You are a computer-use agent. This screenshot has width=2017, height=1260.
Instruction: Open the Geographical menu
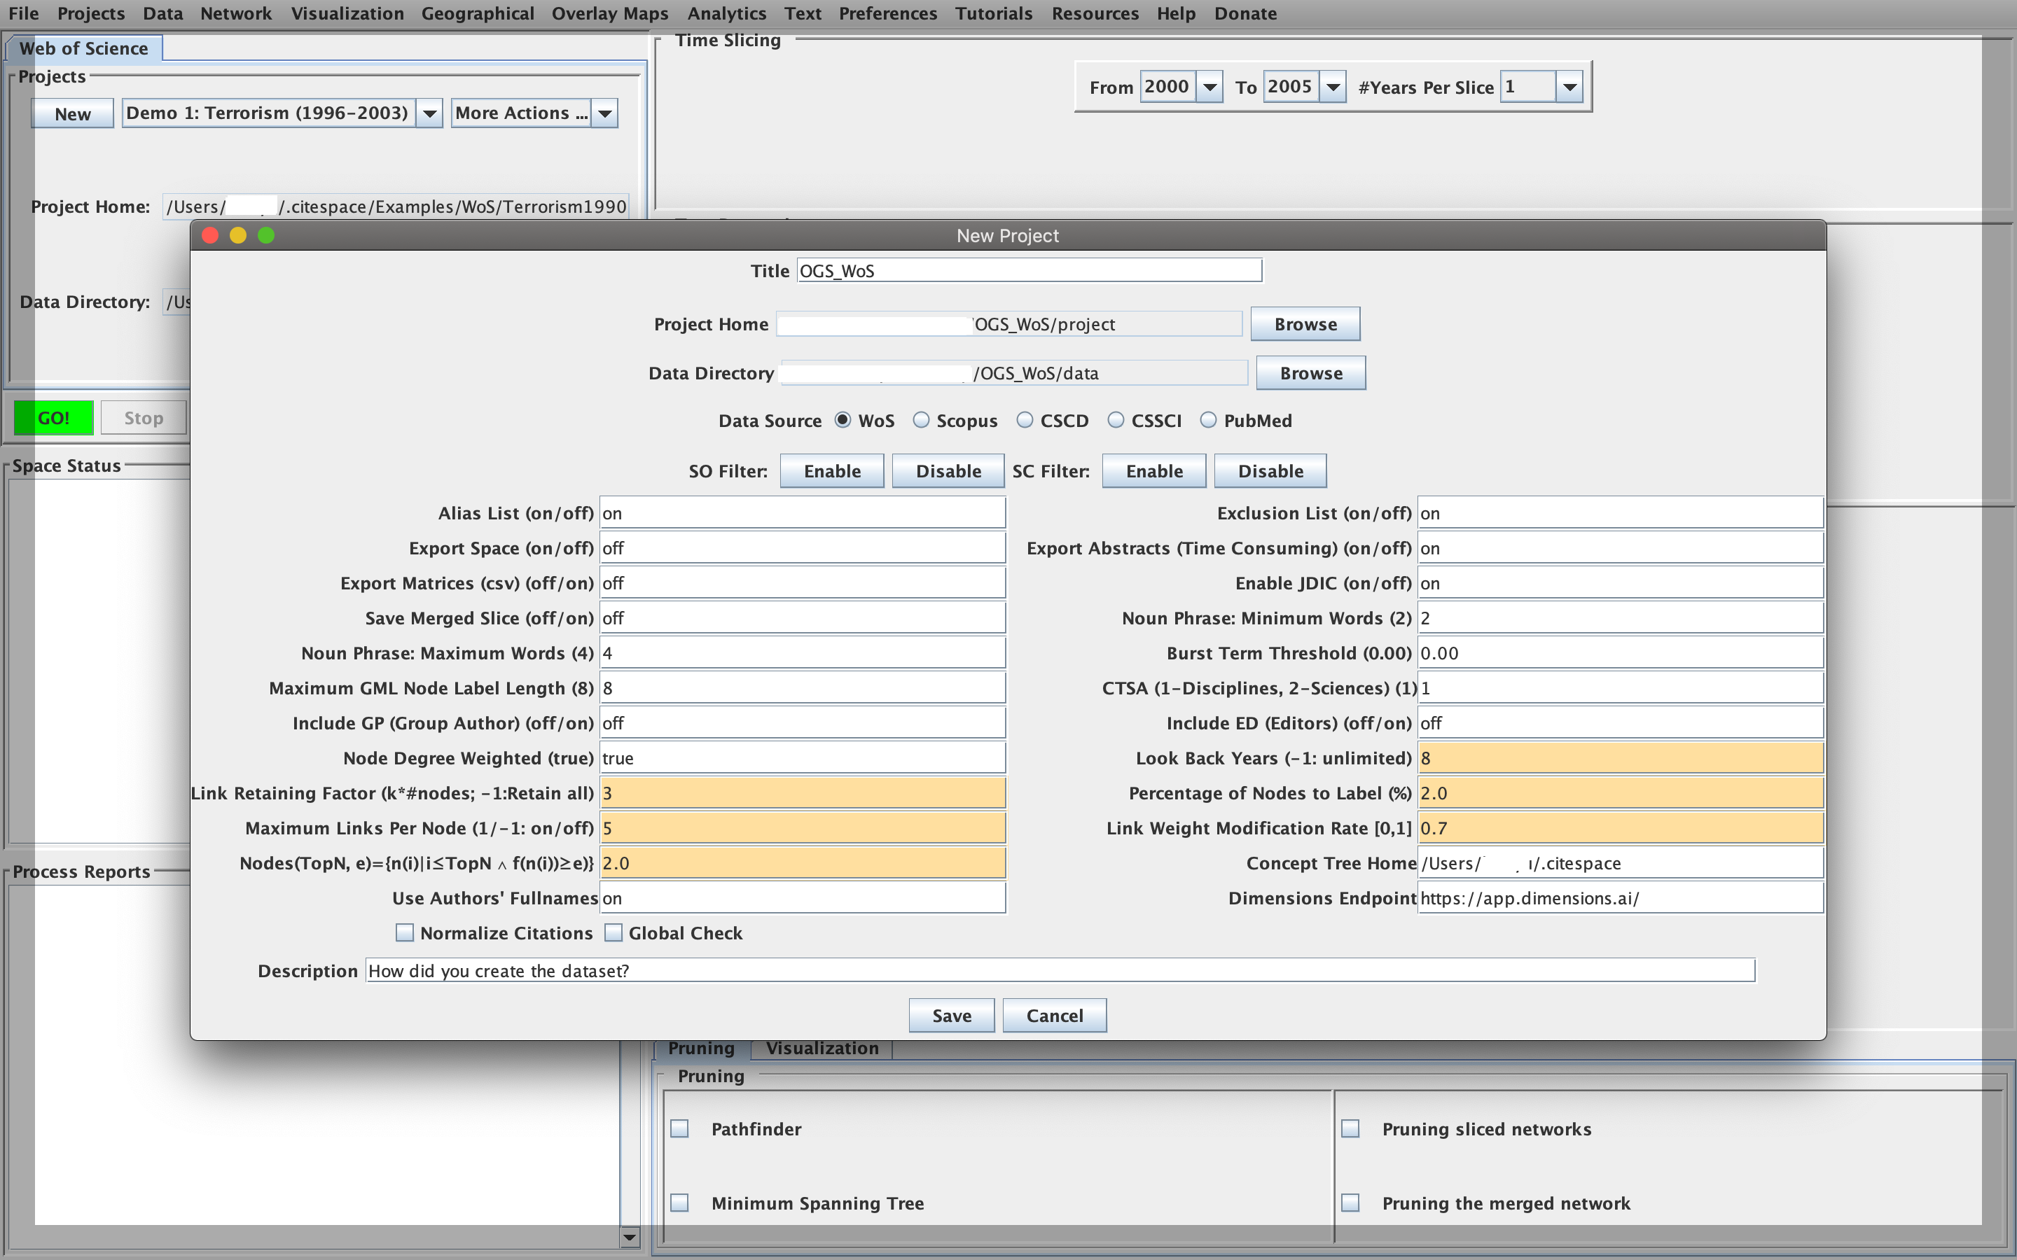(478, 13)
